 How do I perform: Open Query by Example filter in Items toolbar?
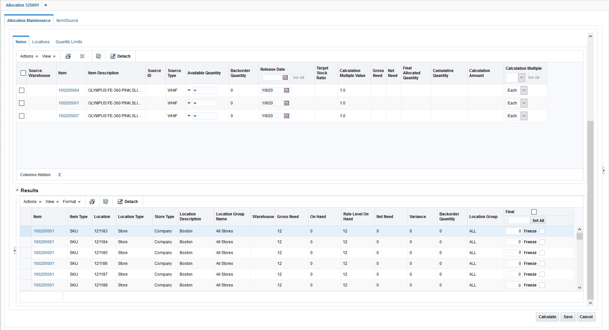click(x=99, y=56)
